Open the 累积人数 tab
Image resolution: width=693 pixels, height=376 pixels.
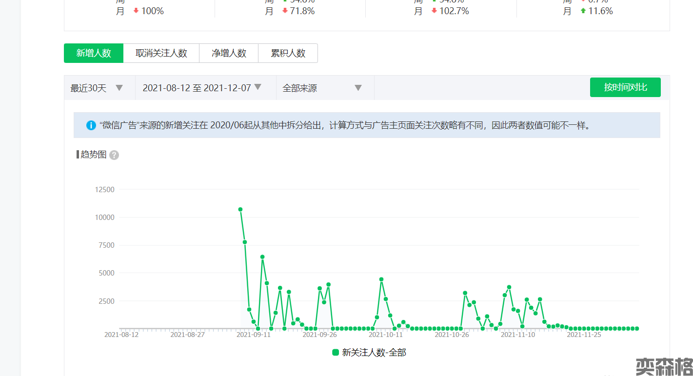tap(288, 53)
